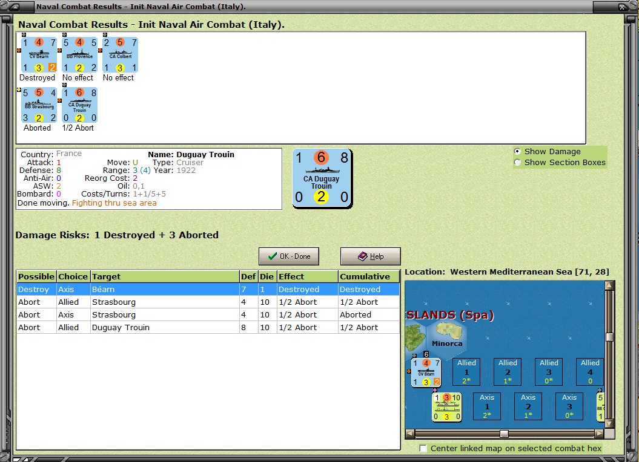The width and height of the screenshot is (639, 462).
Task: Click the Western Mediterranean Sea location label
Action: tap(507, 272)
